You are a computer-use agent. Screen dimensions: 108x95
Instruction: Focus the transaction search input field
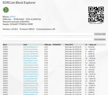pyautogui.click(x=48, y=39)
